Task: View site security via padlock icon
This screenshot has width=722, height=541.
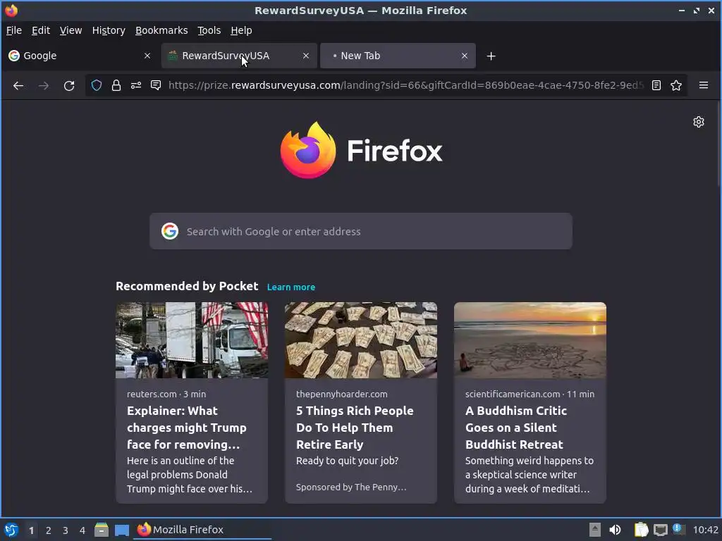Action: 116,85
